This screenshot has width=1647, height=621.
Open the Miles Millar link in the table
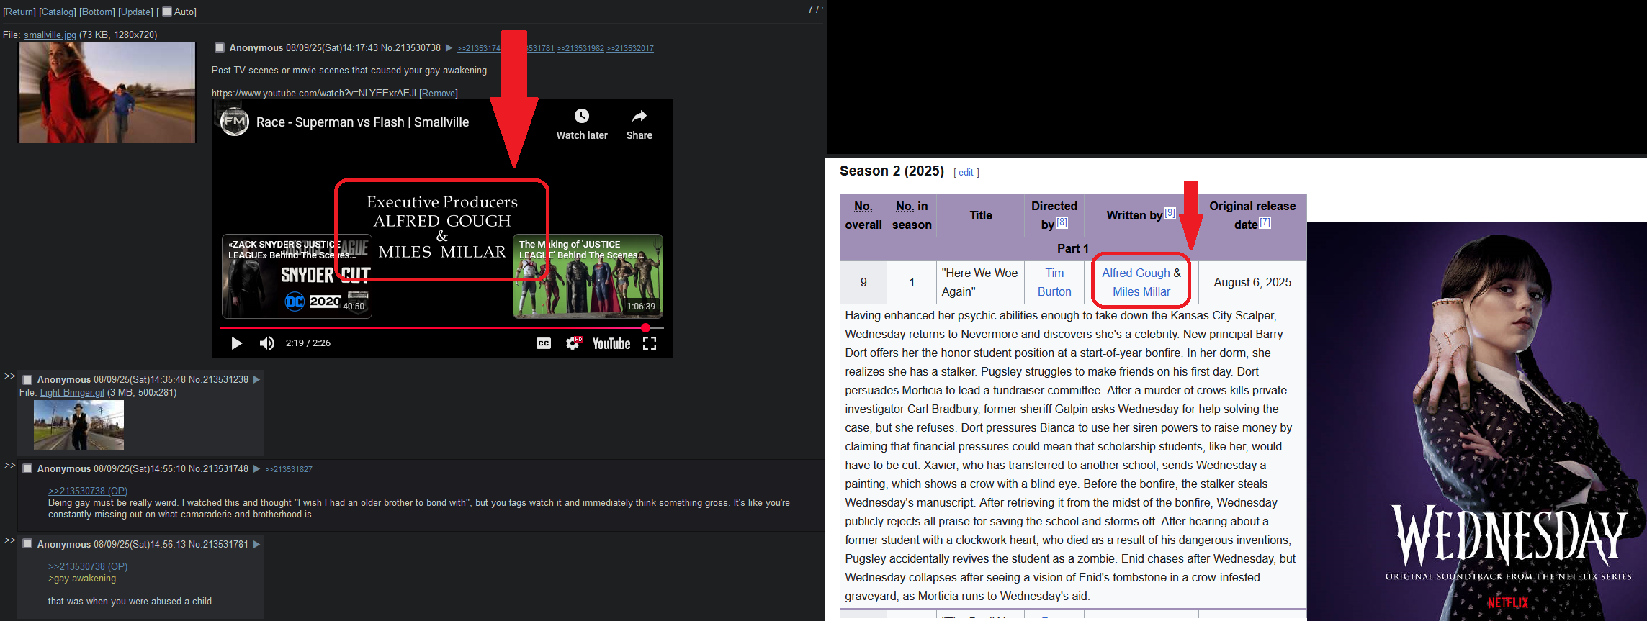(x=1141, y=291)
